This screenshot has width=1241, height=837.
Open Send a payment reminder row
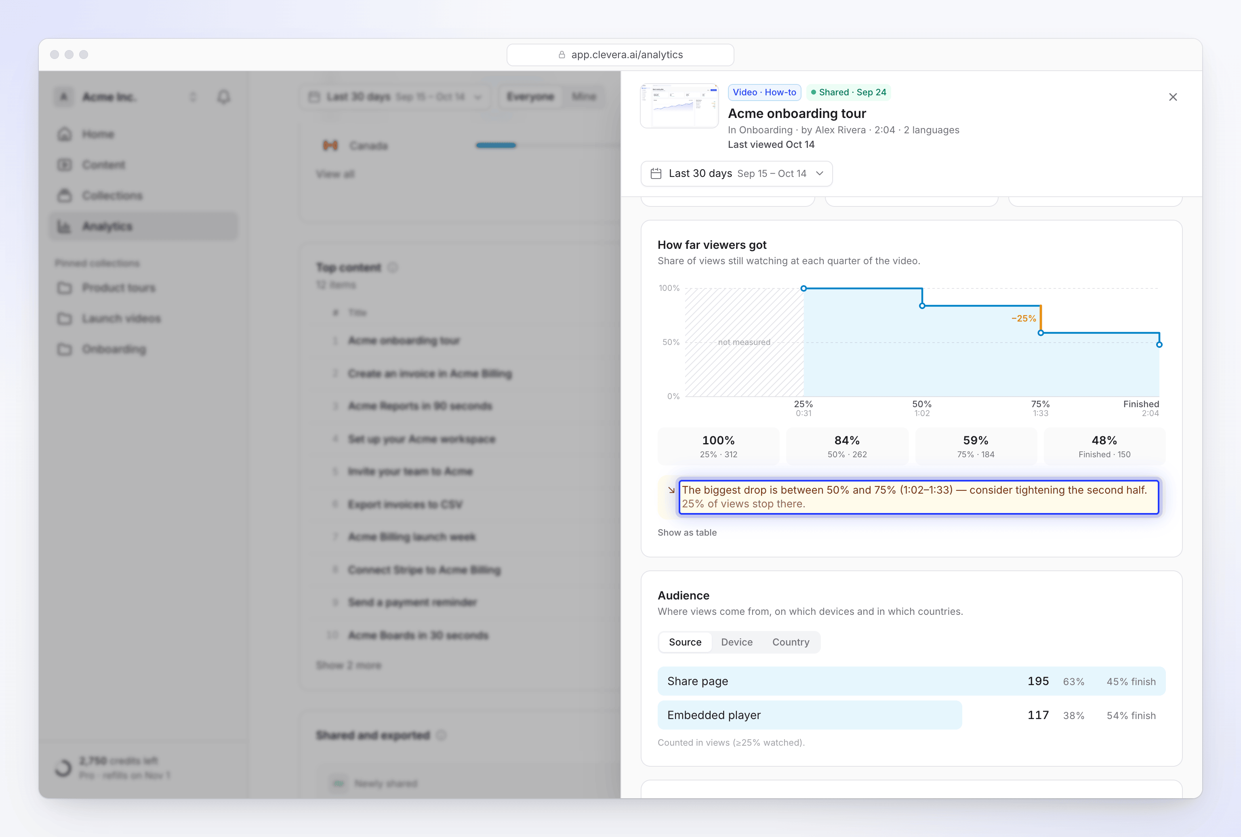pyautogui.click(x=412, y=603)
